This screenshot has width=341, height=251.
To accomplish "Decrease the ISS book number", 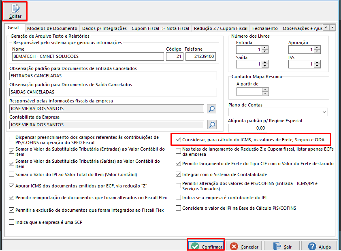I will (317, 66).
